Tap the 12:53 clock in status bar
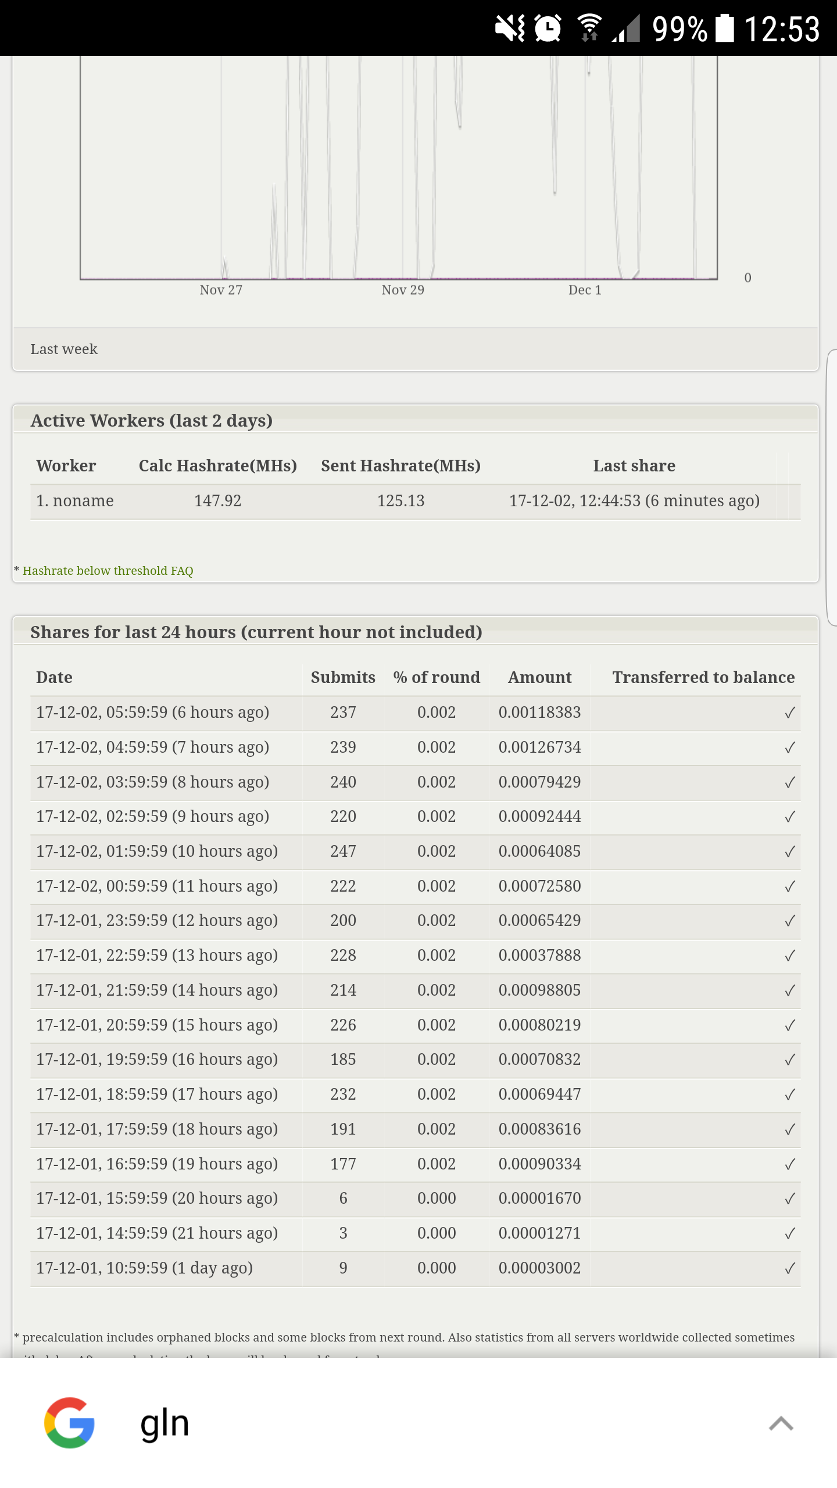This screenshot has height=1488, width=837. (782, 29)
